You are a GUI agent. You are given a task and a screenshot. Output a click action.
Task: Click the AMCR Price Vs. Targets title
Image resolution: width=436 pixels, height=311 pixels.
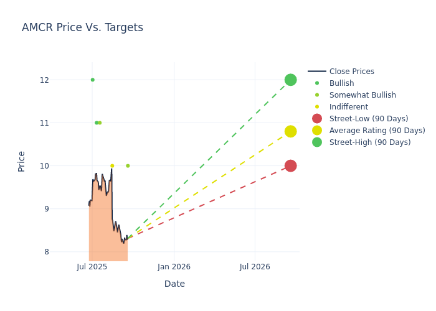pos(82,27)
